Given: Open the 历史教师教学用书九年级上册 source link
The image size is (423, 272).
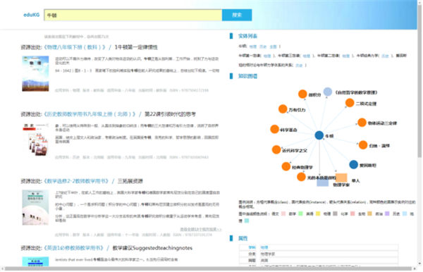Looking at the screenshot, I should (x=90, y=114).
